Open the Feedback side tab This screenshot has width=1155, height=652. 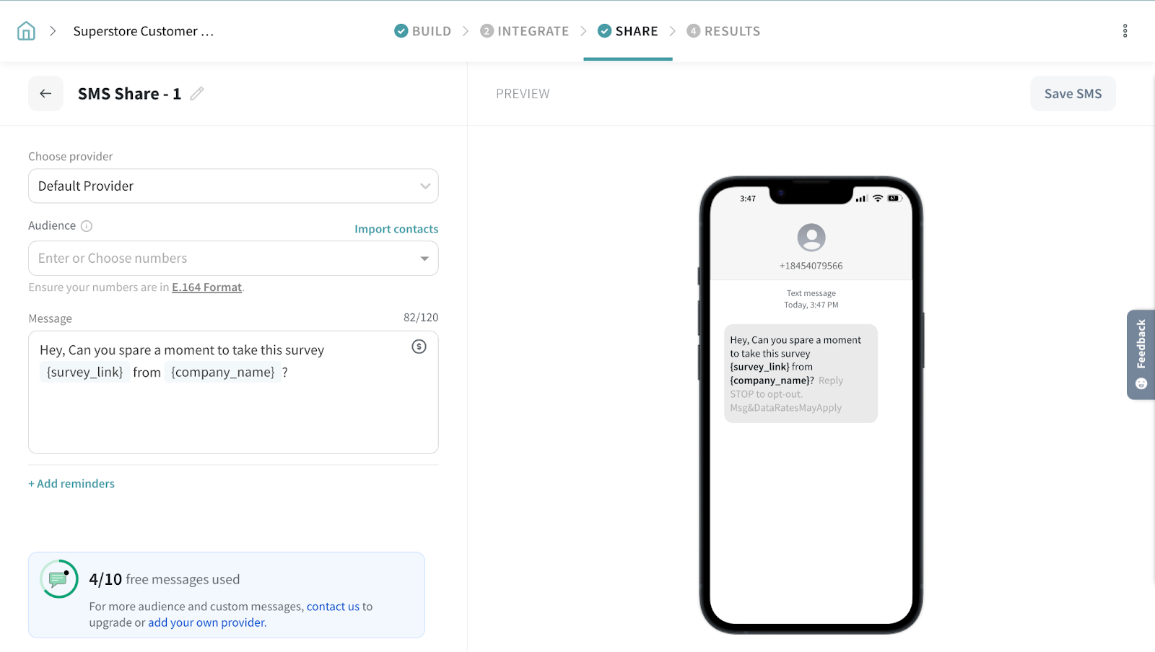click(1141, 354)
